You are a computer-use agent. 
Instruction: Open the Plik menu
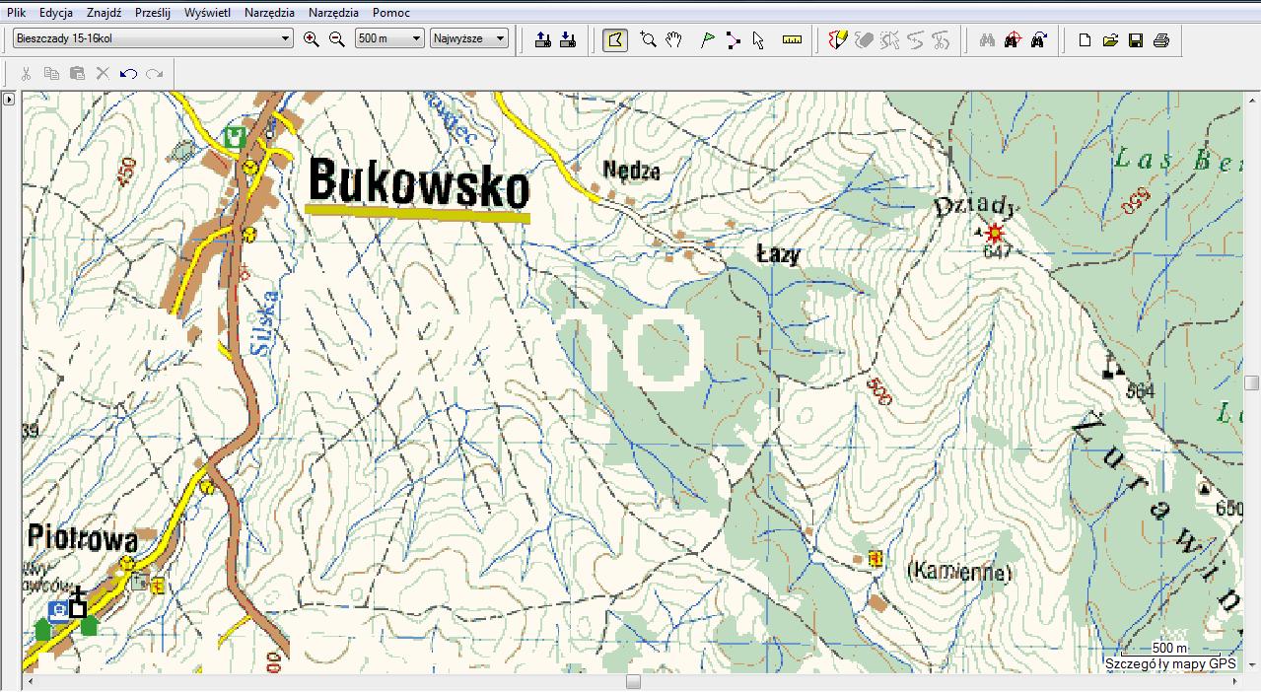[17, 13]
